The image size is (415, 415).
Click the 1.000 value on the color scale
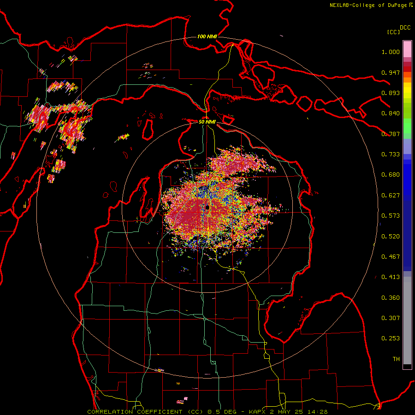[x=391, y=52]
